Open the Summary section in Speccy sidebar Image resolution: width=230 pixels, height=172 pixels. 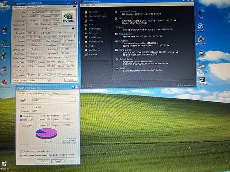[x=94, y=12]
